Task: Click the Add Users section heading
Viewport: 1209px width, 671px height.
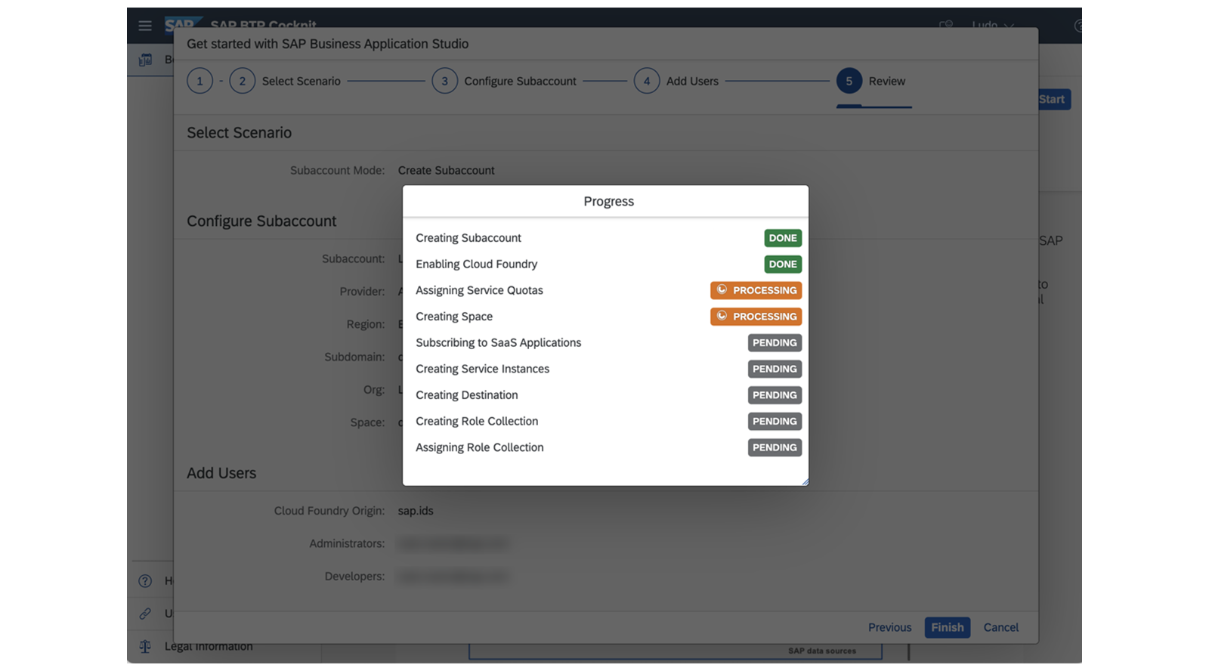Action: pos(221,473)
